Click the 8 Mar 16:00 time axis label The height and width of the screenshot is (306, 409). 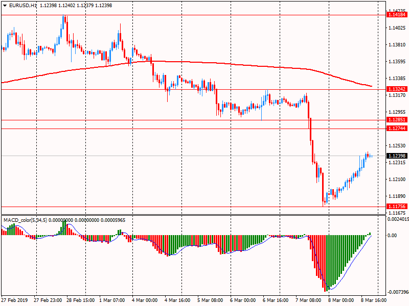click(374, 300)
